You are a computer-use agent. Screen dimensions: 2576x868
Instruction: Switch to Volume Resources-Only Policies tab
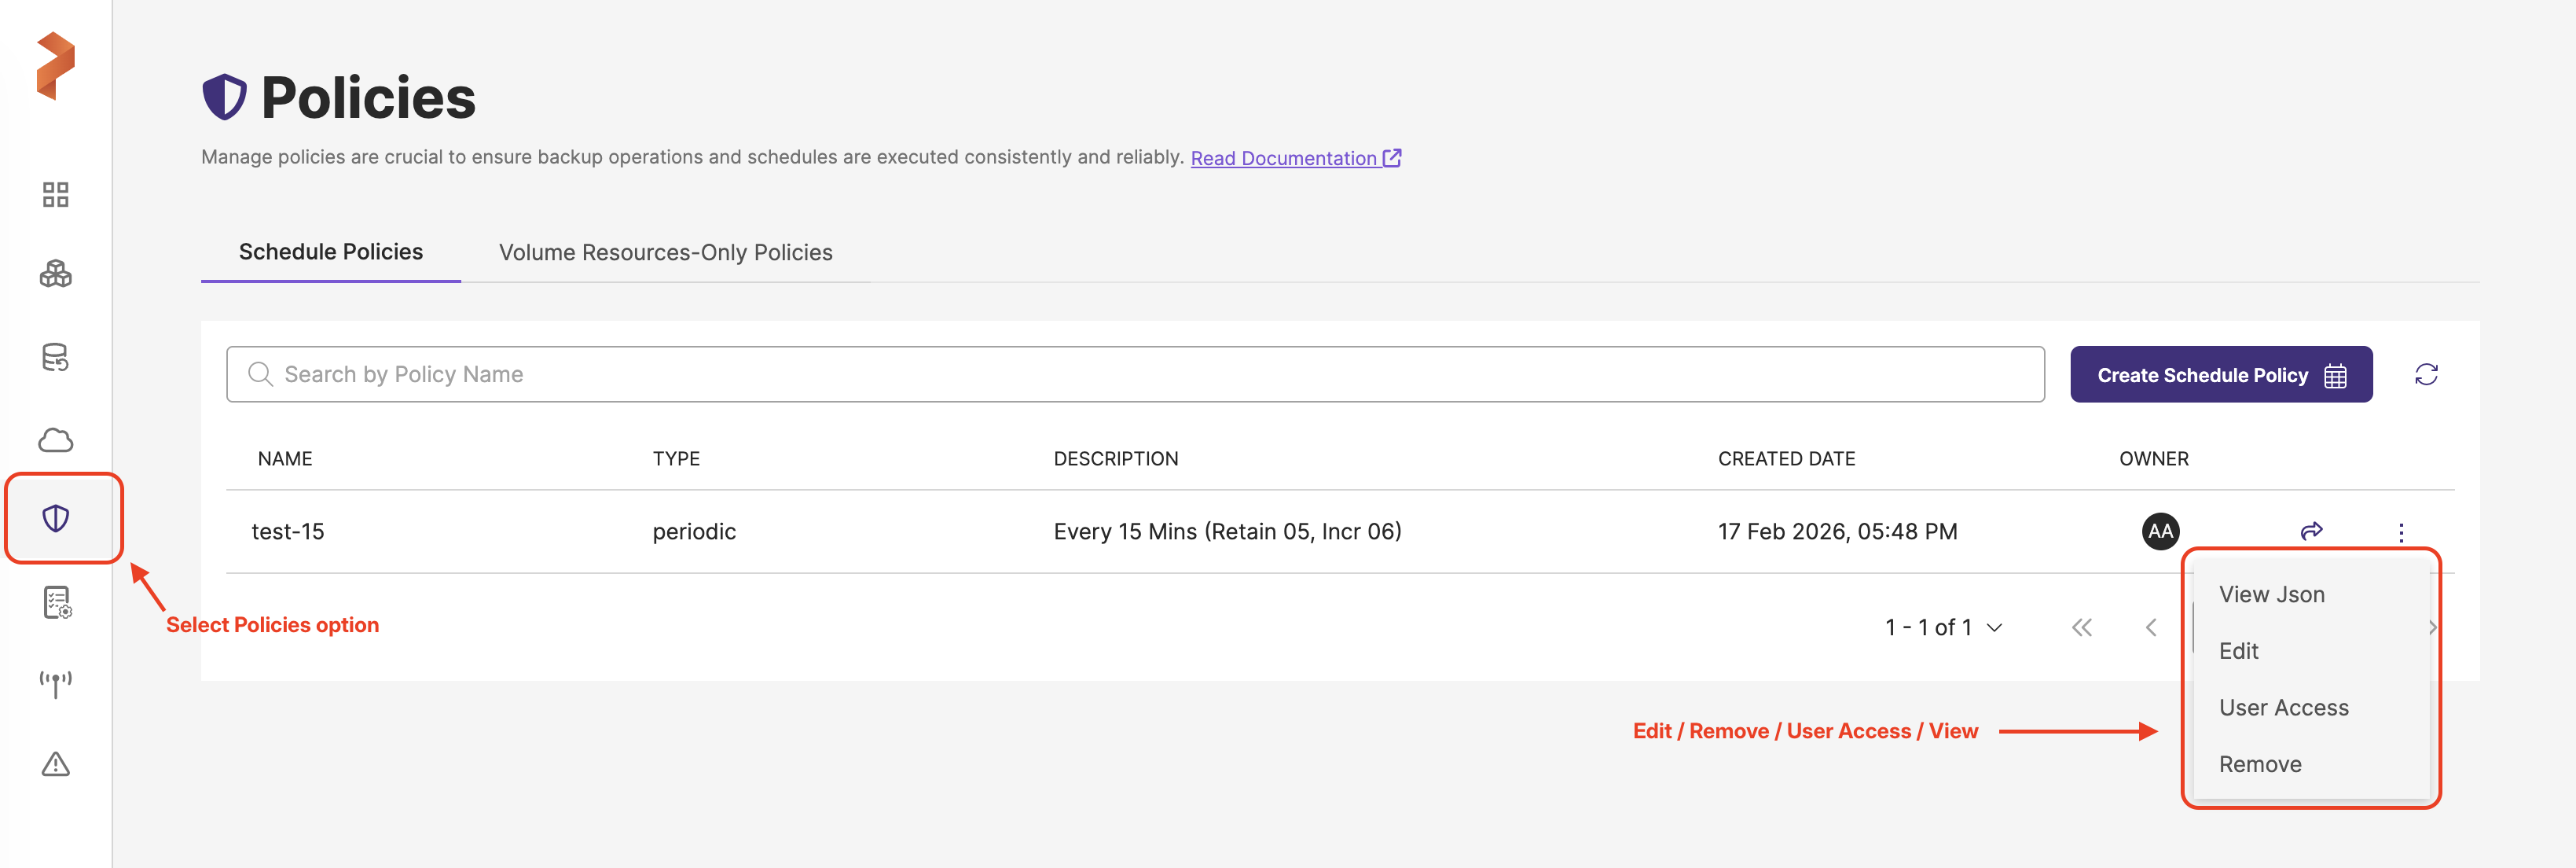pos(665,253)
